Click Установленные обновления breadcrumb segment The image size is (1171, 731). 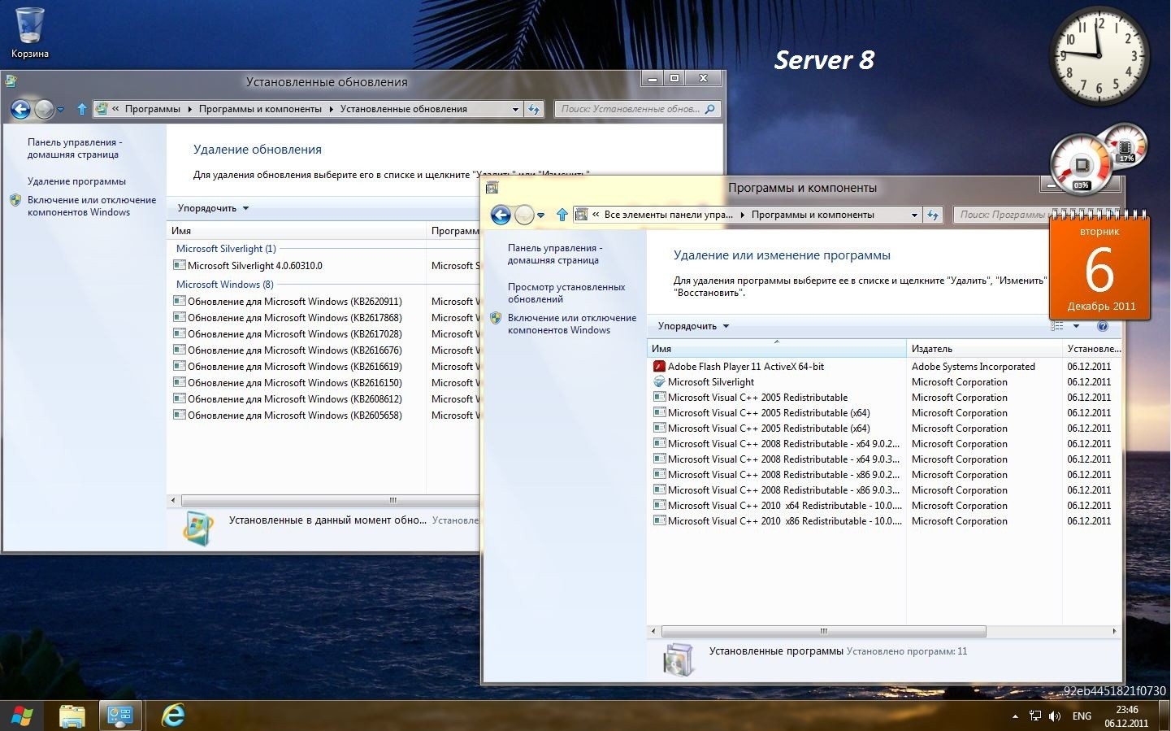(404, 109)
